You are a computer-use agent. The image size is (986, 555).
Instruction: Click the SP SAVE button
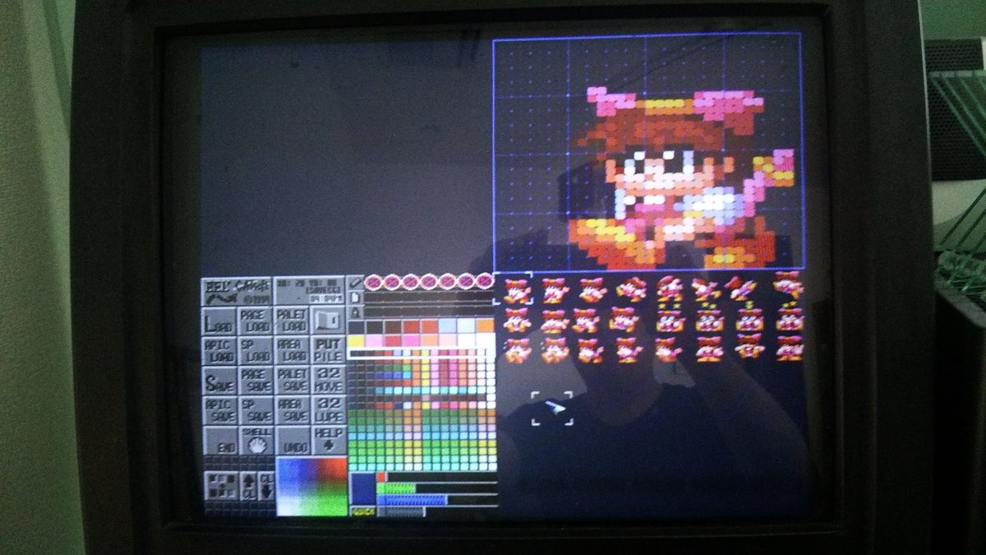(x=256, y=410)
